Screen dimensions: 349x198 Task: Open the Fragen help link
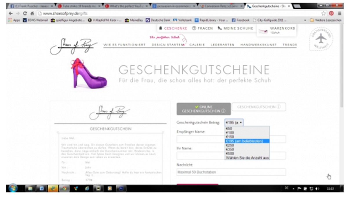pos(203,28)
